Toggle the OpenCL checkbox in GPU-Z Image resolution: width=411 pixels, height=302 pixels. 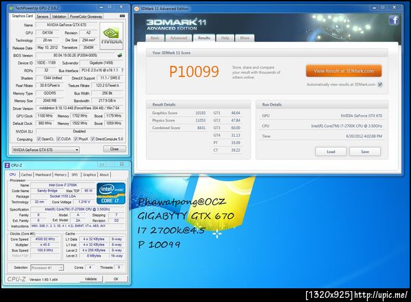[x=39, y=139]
